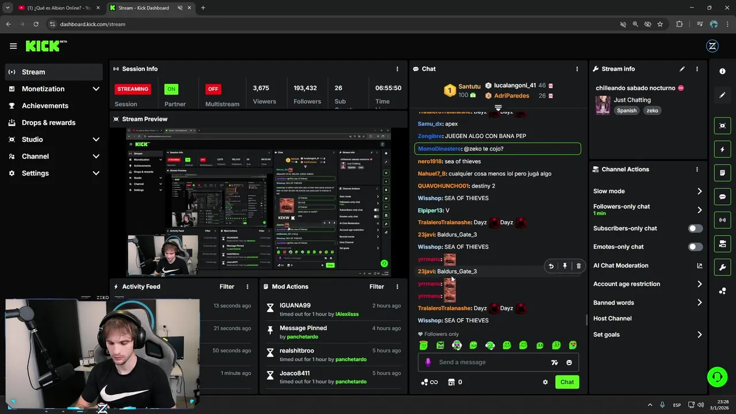Toggle the Multistream OFF indicator

click(x=213, y=89)
